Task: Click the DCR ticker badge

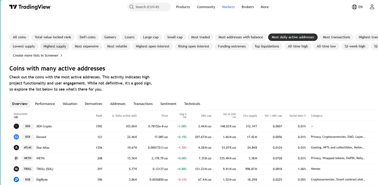Action: [x=28, y=137]
